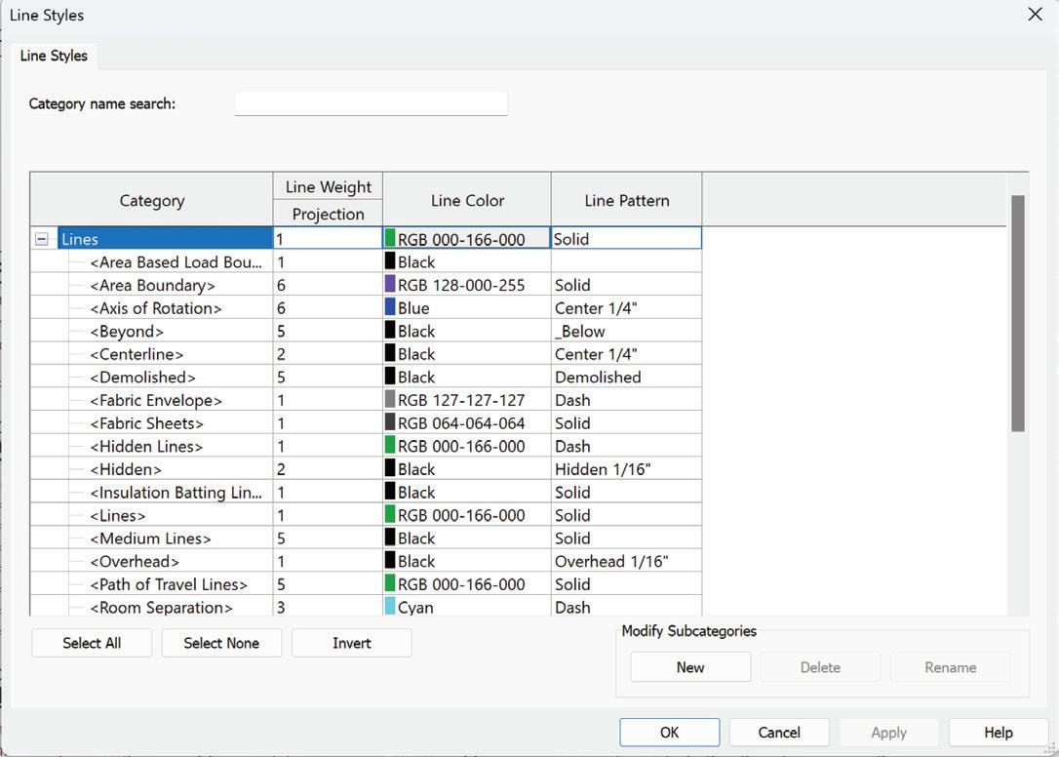
Task: Open the Hidden 1/16" line pattern cell
Action: click(x=626, y=468)
